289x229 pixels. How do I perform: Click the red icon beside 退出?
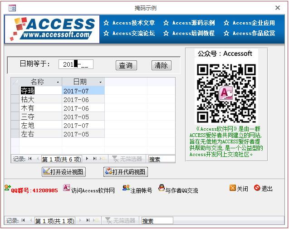[257, 188]
